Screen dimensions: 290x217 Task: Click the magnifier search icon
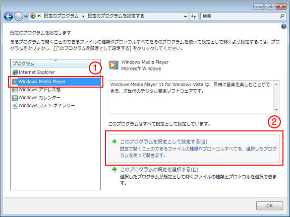[x=282, y=16]
